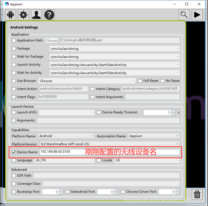Tick the Selendroid Port checkbox

point(68,192)
